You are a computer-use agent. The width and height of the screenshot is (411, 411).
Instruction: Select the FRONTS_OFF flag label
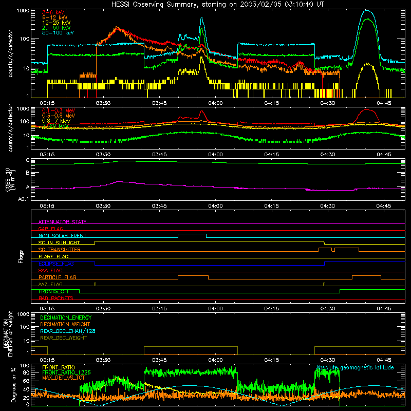54,291
